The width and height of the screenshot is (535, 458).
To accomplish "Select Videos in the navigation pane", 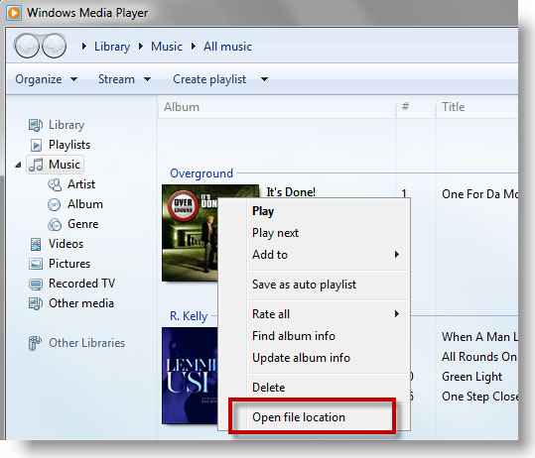I will click(66, 244).
